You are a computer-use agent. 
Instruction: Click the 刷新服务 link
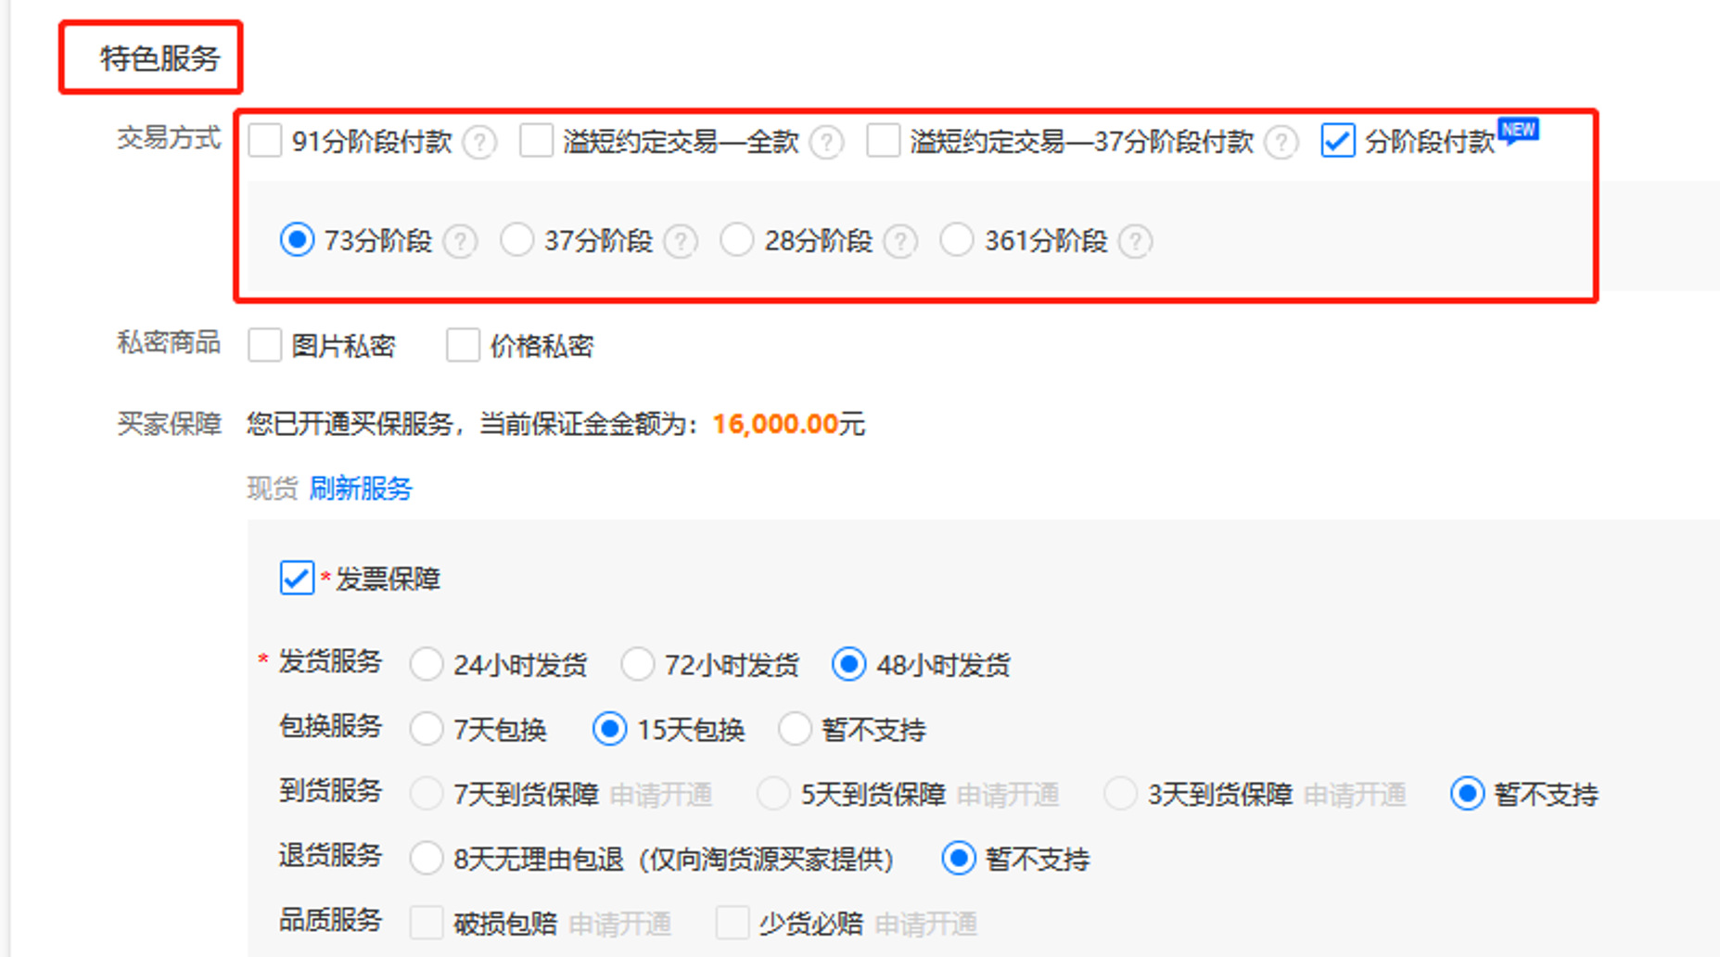[x=361, y=489]
